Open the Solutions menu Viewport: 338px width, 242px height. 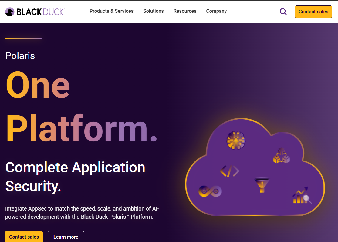(x=154, y=11)
